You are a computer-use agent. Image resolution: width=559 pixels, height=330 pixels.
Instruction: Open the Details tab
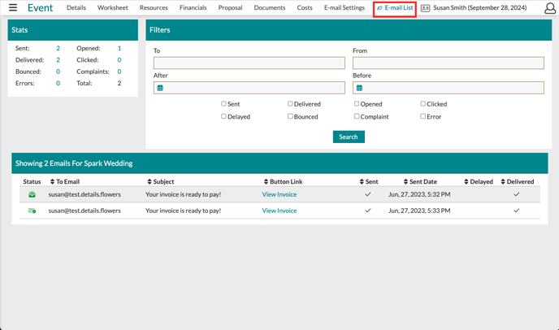[76, 8]
